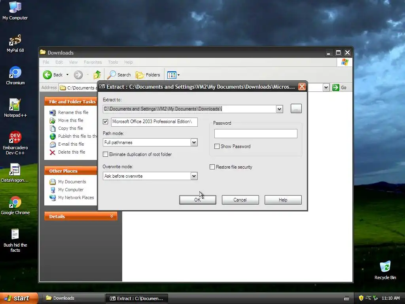Click Help button in Extract dialog
The height and width of the screenshot is (304, 405).
click(283, 200)
